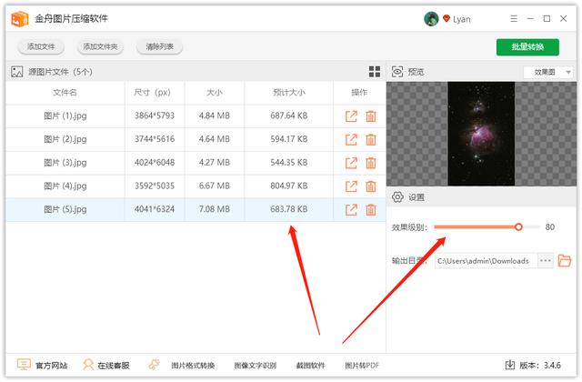The height and width of the screenshot is (382, 582).
Task: Click the VIP diamond badge
Action: [447, 18]
